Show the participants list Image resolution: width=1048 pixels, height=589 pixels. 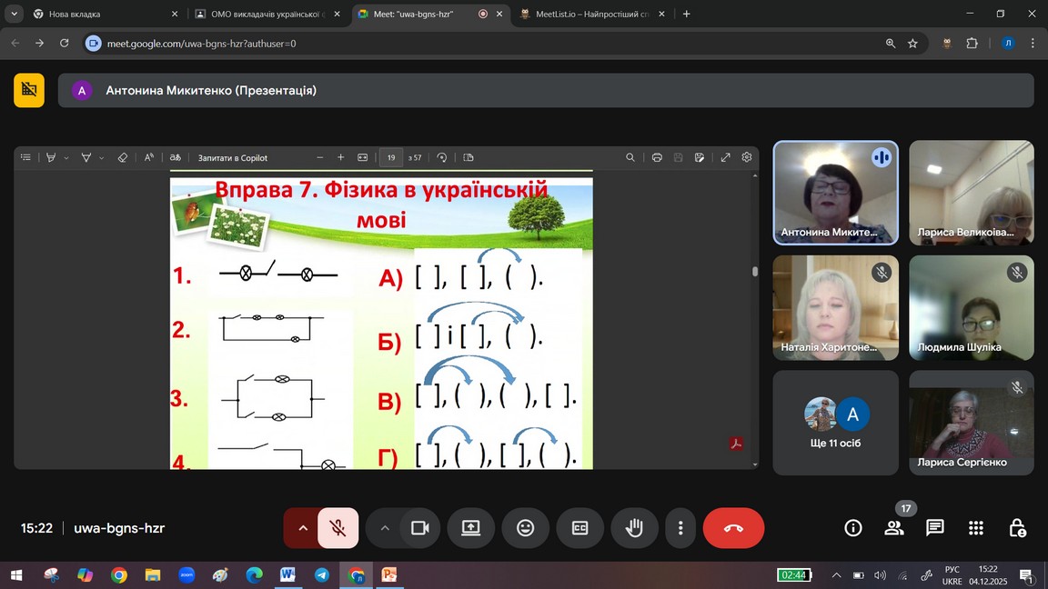click(x=894, y=528)
